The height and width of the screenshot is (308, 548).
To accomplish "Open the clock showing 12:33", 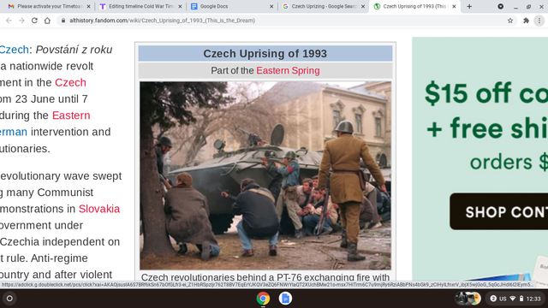I will click(x=533, y=299).
